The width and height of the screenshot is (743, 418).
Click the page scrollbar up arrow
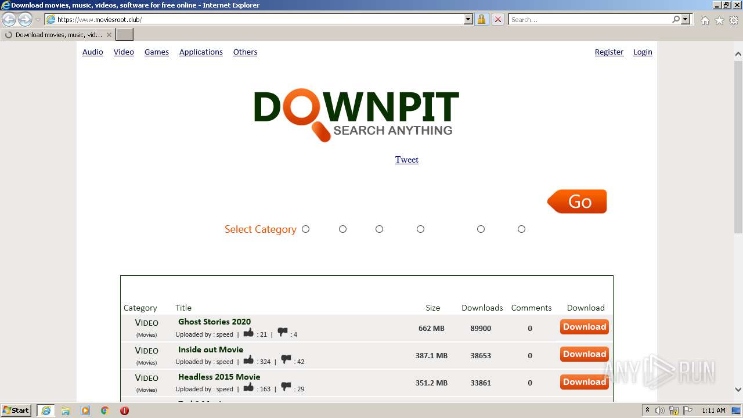738,54
